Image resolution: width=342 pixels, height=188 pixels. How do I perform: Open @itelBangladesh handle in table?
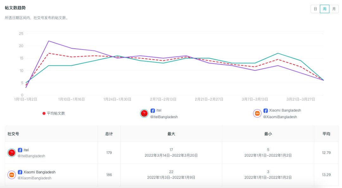click(31, 156)
